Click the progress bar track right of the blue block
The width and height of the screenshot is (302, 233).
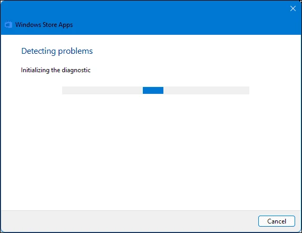[206, 90]
